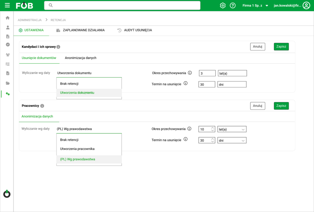Open employees dni unit dropdown
Viewport: 314px width, 212px height.
point(232,141)
